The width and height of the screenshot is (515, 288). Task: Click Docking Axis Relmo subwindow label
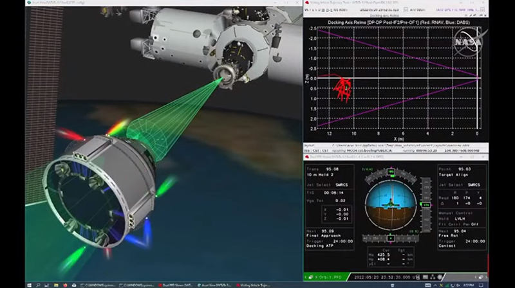tap(384, 15)
